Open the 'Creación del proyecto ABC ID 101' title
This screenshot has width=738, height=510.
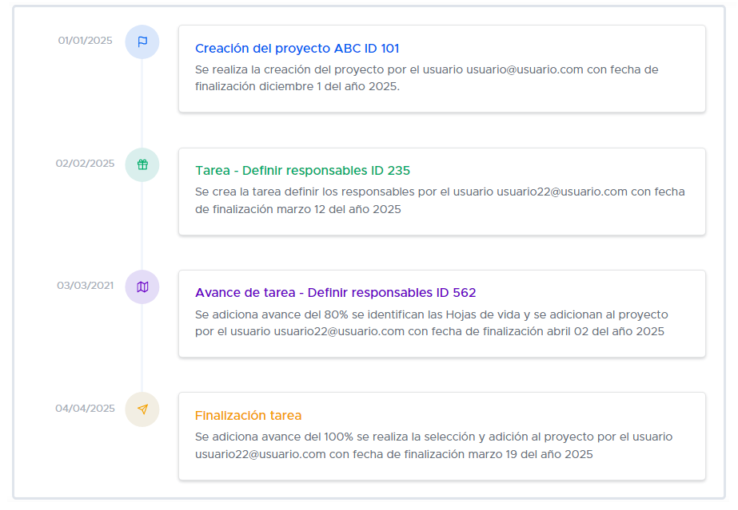pyautogui.click(x=297, y=49)
